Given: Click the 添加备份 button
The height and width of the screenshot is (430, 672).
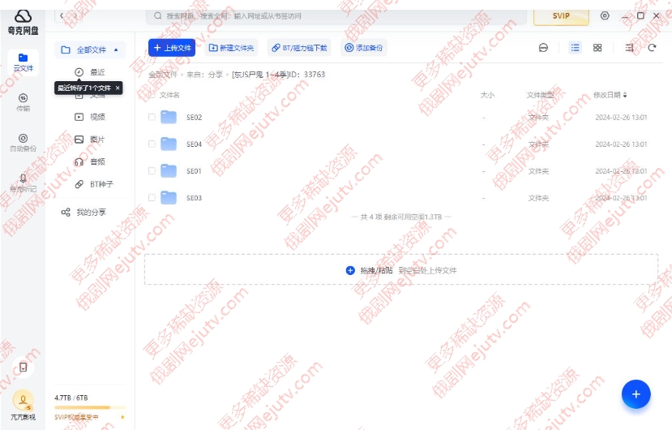Looking at the screenshot, I should 364,48.
